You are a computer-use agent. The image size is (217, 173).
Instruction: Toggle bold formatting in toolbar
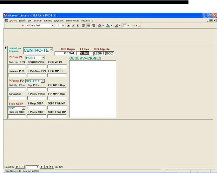[68, 26]
